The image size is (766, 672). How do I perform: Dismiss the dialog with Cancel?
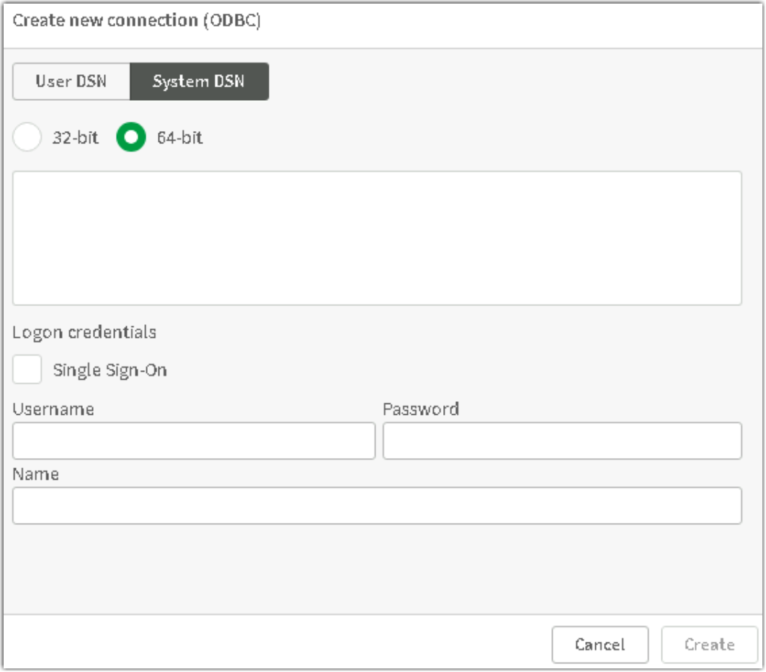600,645
